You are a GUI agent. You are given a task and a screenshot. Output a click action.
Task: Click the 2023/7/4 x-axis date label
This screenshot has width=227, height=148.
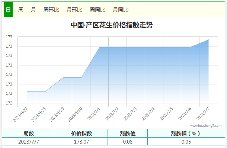pyautogui.click(x=148, y=114)
